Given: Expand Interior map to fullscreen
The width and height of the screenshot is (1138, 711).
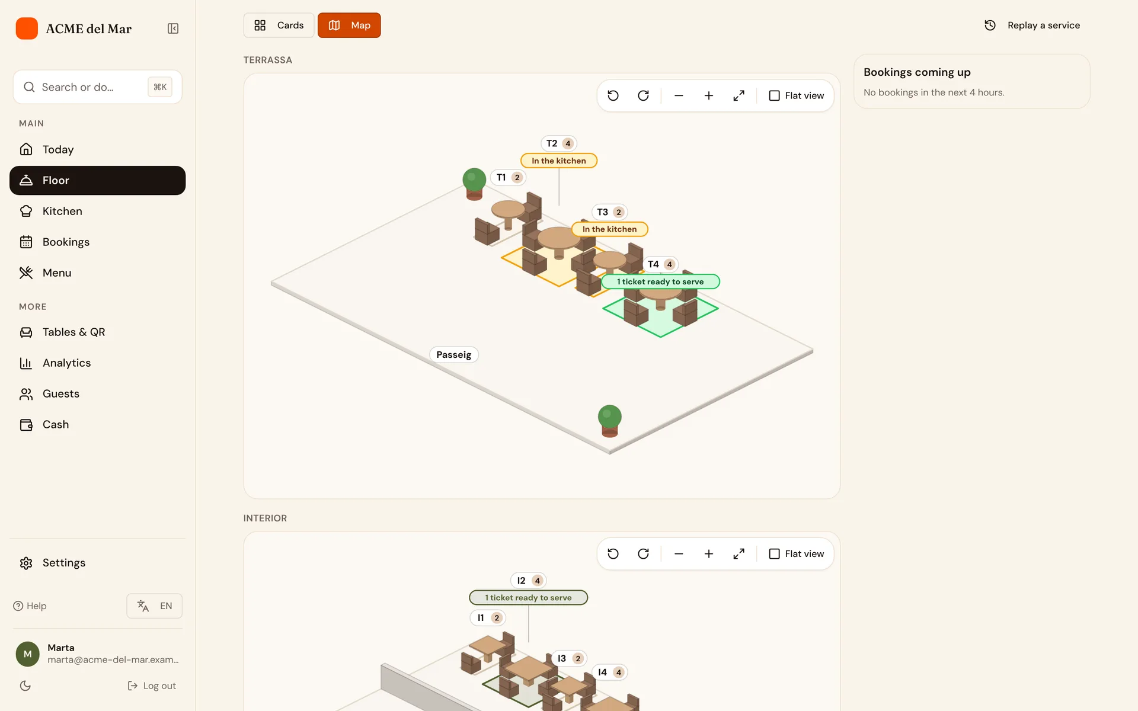Looking at the screenshot, I should pyautogui.click(x=739, y=553).
